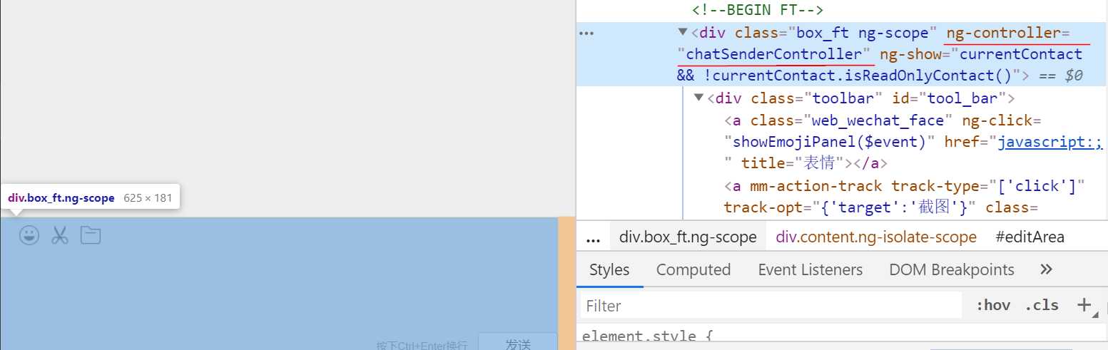
Task: Add a new style rule plus icon
Action: (1084, 305)
